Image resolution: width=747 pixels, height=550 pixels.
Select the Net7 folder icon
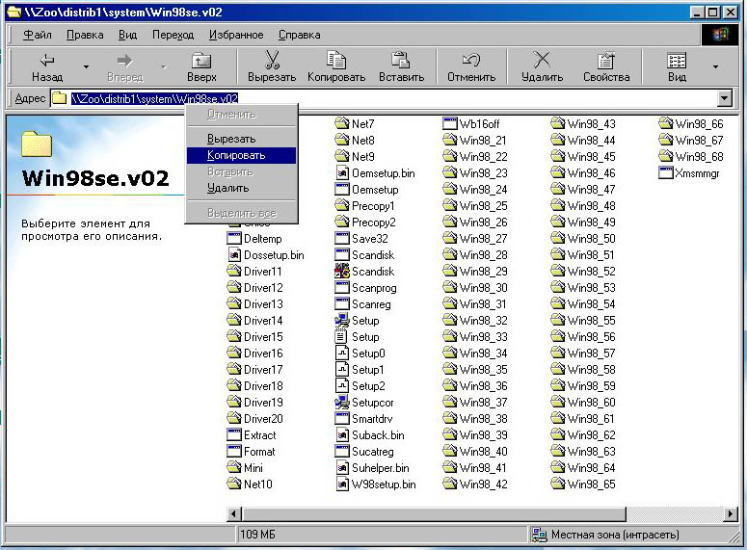[341, 124]
